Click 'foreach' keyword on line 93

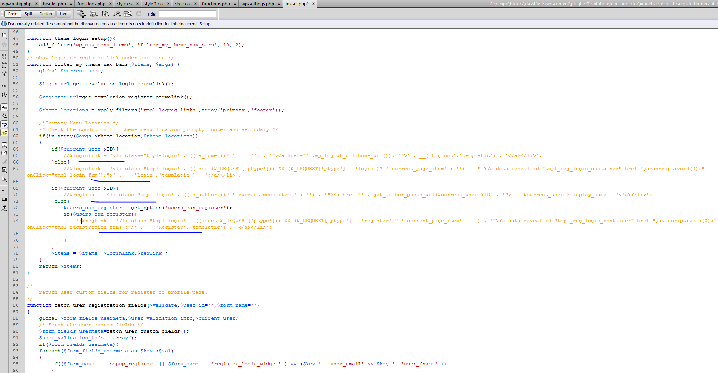coord(50,351)
